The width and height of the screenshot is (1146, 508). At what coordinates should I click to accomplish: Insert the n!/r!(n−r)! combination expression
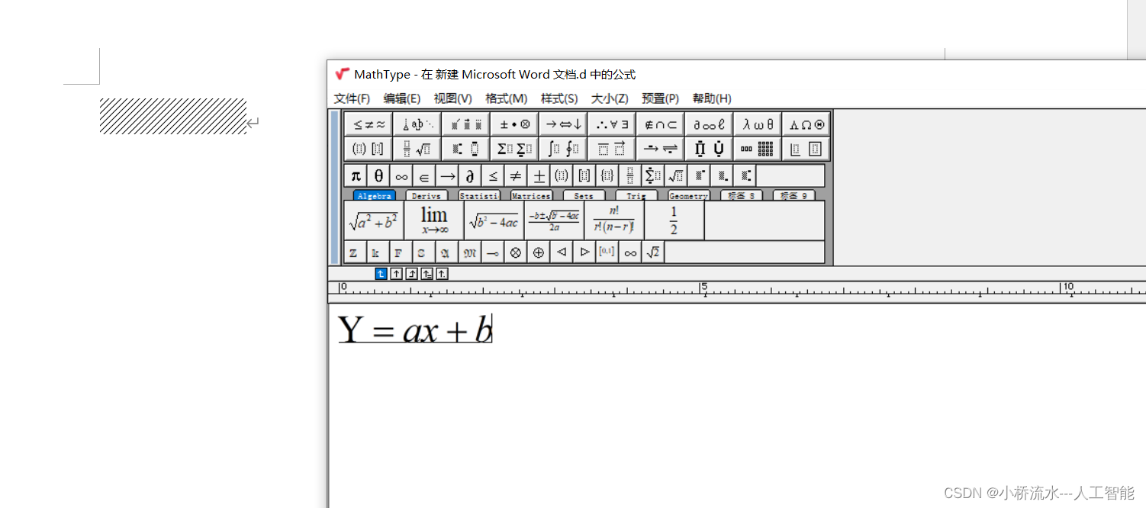(x=614, y=220)
